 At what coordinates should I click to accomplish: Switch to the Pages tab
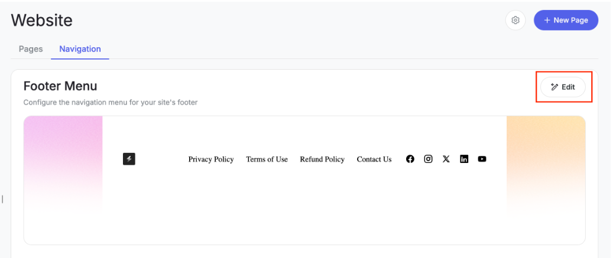[31, 49]
